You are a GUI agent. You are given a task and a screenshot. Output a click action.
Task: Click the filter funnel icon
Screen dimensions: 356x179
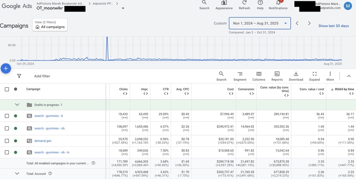tap(19, 76)
